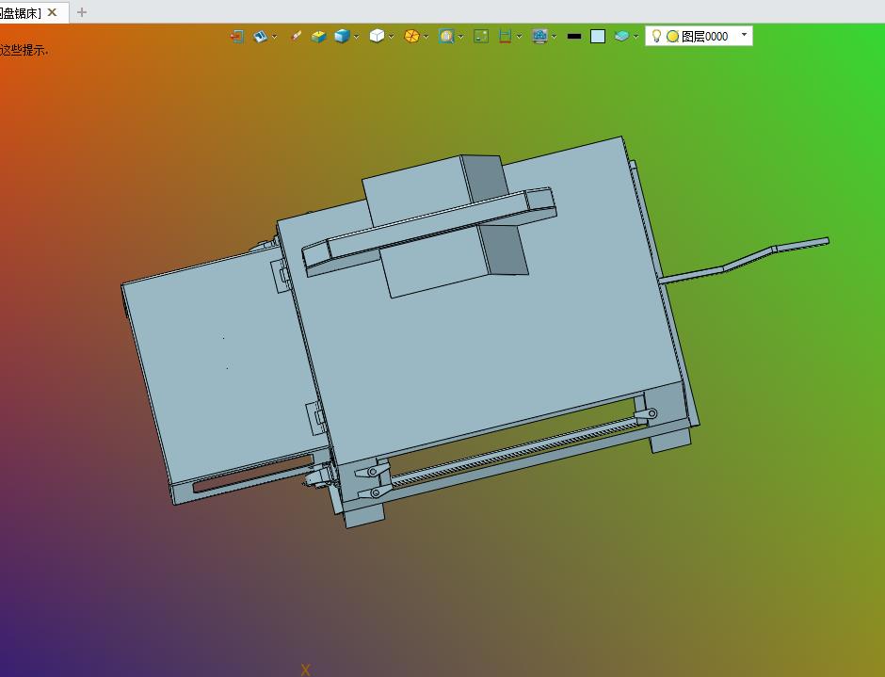Add a new tab with plus button

click(x=82, y=12)
